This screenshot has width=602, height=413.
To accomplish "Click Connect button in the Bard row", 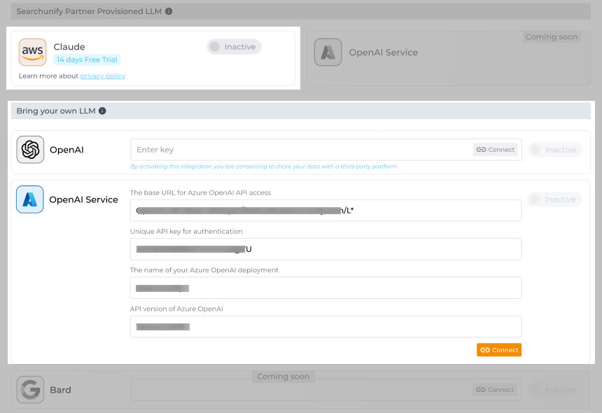I will (496, 390).
